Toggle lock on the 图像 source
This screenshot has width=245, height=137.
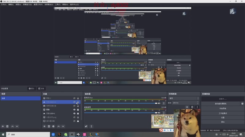click(x=78, y=110)
